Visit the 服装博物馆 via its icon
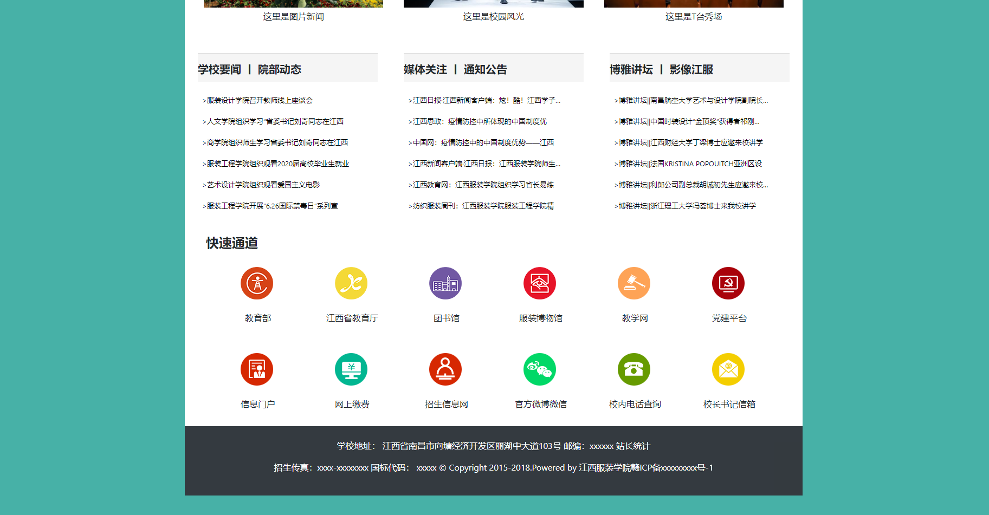This screenshot has height=515, width=989. coord(540,283)
